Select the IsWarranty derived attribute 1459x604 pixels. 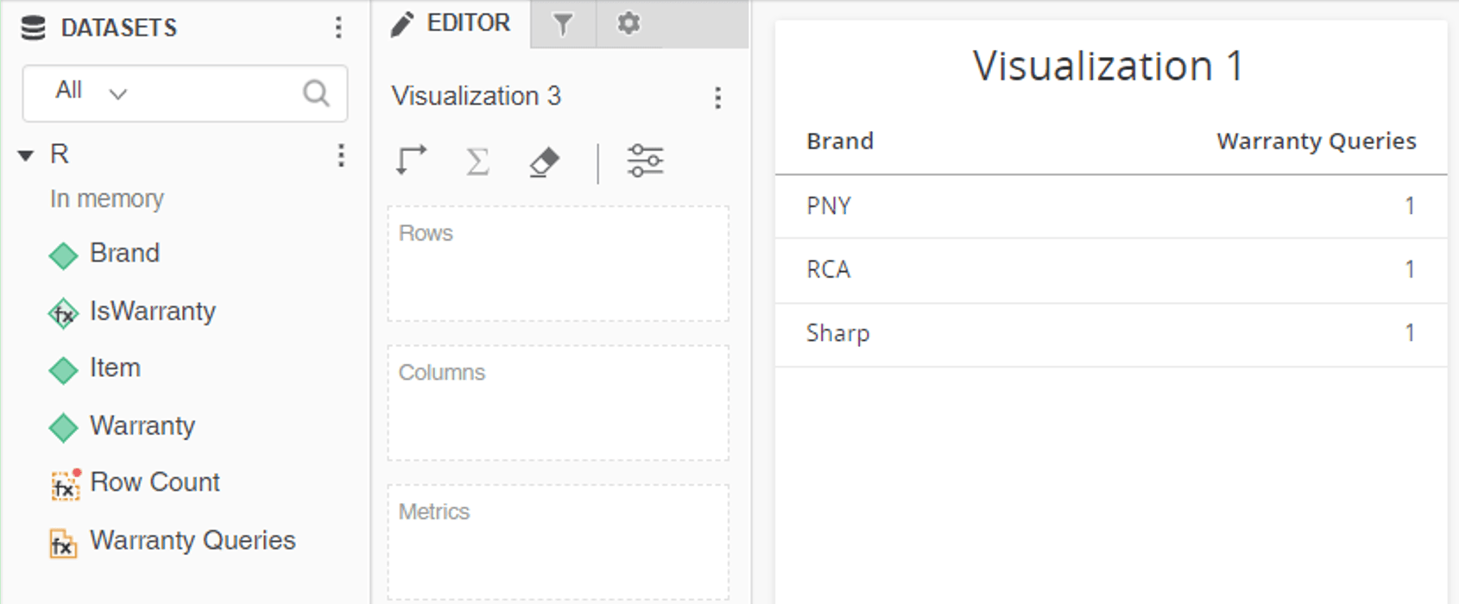[152, 311]
